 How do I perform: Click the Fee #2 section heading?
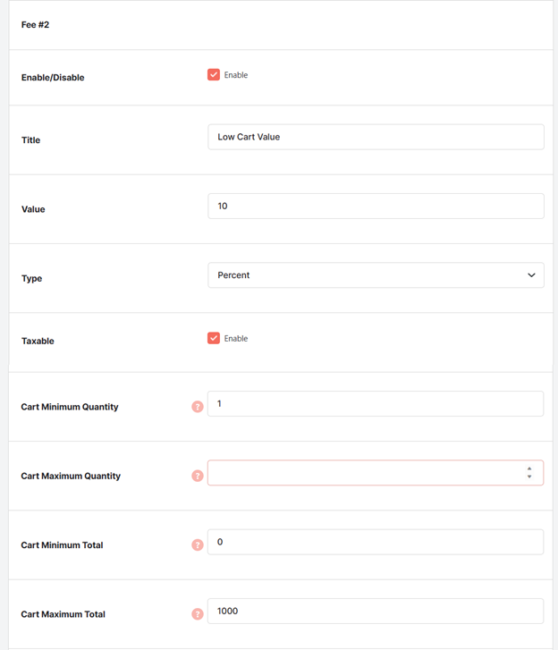35,25
